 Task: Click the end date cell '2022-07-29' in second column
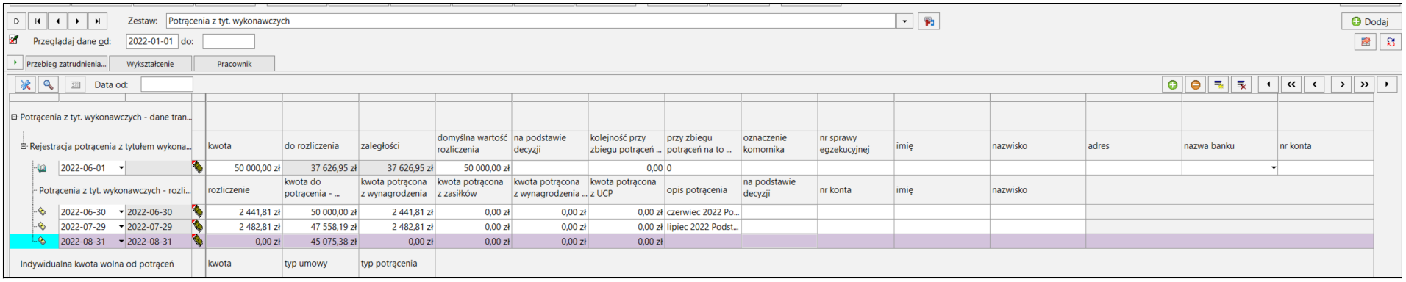158,227
